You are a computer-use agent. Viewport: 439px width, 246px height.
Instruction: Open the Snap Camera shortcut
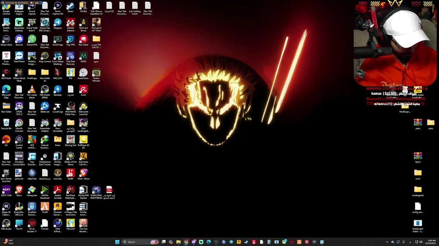(x=45, y=58)
